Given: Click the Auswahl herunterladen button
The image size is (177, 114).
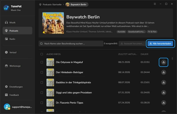Looking at the screenshot, I should [132, 44].
